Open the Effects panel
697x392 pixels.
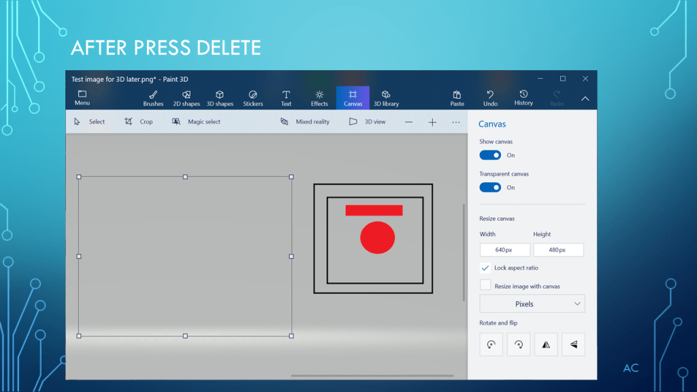click(319, 98)
